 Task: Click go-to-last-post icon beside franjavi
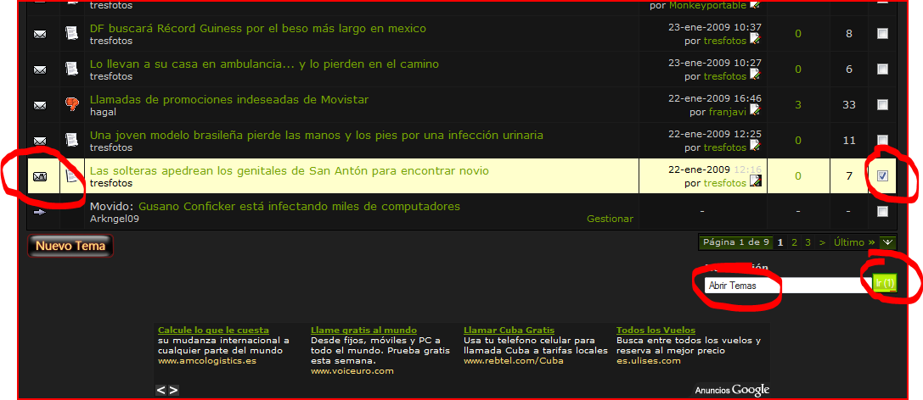tap(755, 110)
